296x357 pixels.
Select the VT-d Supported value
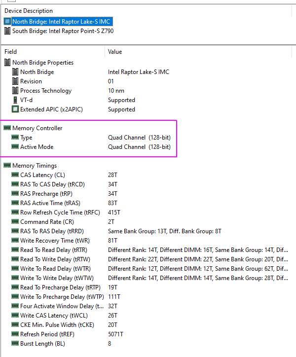(121, 100)
